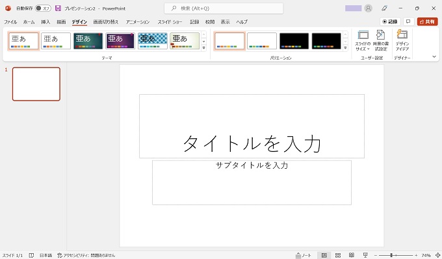Click 背景の書式設定 icon

pyautogui.click(x=380, y=40)
